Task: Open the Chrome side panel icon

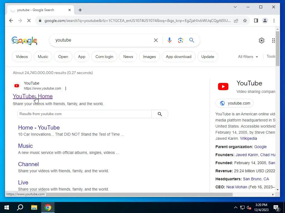Action: 256,21
